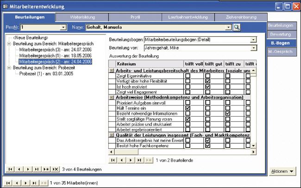Click the Mitarbeiterentwicklung title bar form icon
The width and height of the screenshot is (301, 188).
tap(5, 6)
